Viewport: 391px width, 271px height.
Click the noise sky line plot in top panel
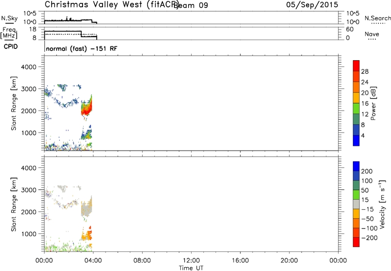click(70, 21)
